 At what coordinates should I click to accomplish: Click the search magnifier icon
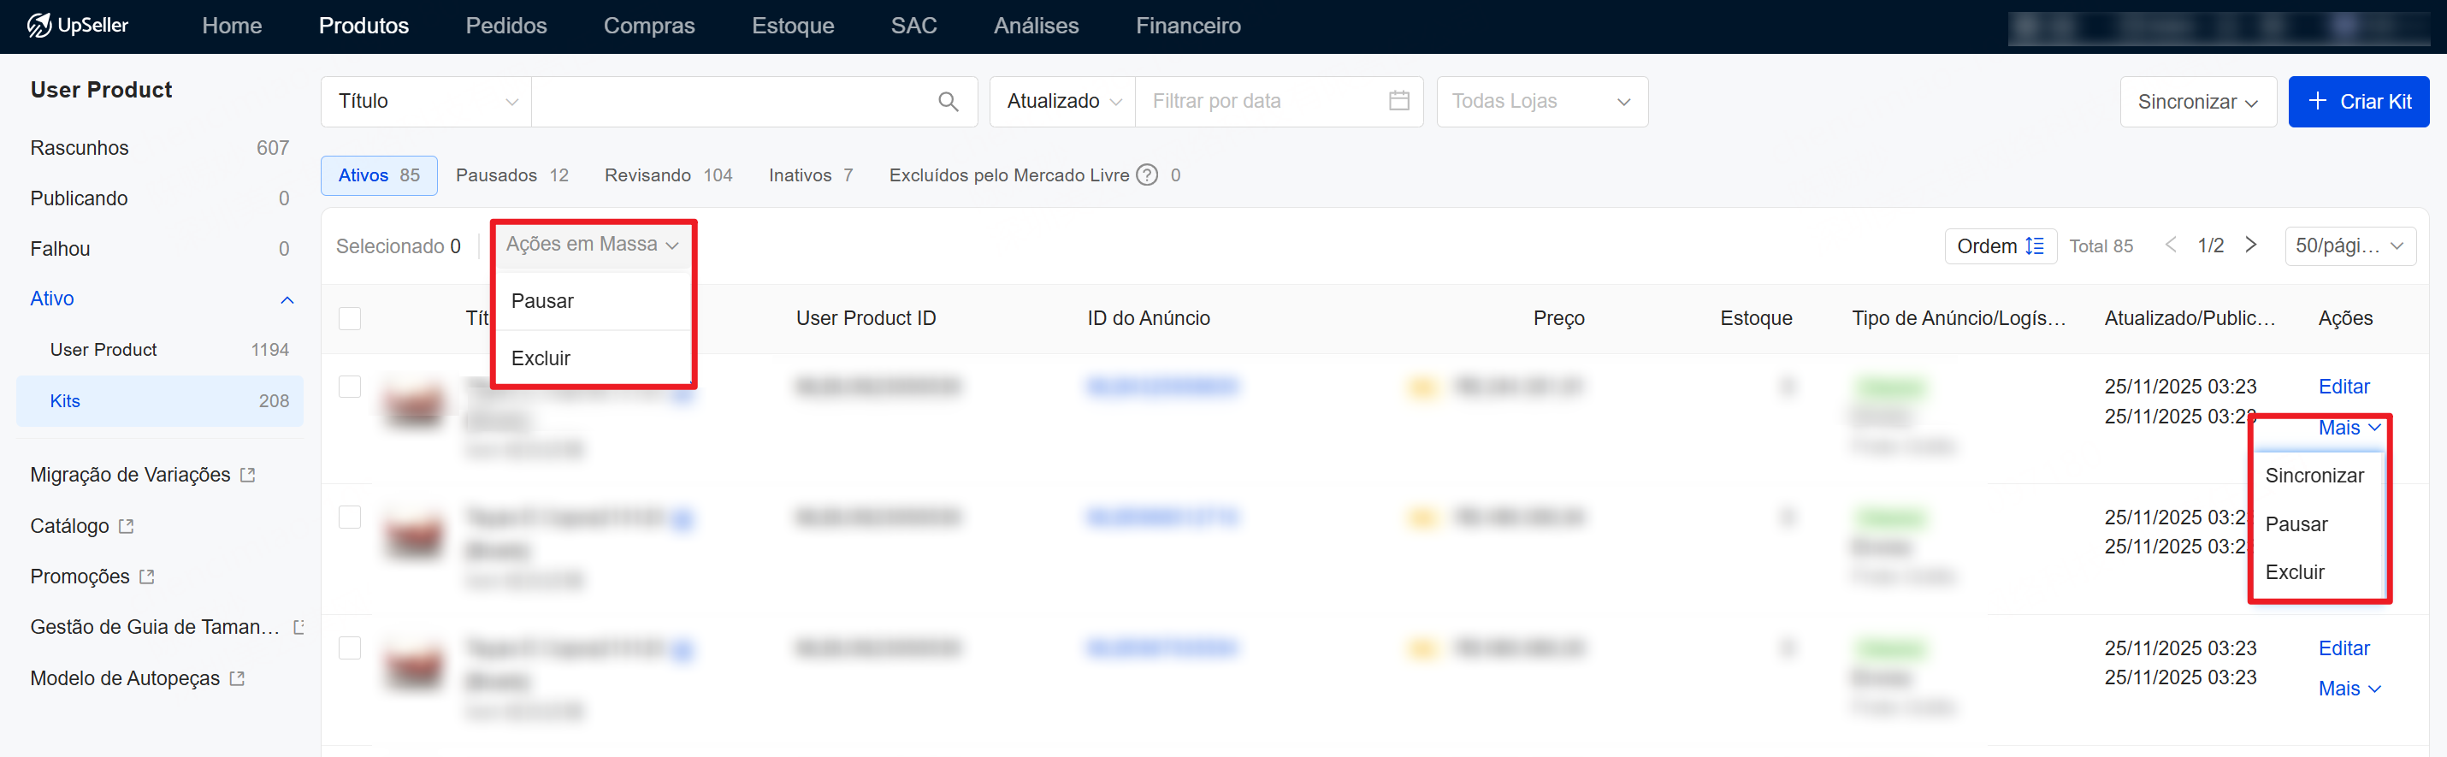[x=947, y=102]
